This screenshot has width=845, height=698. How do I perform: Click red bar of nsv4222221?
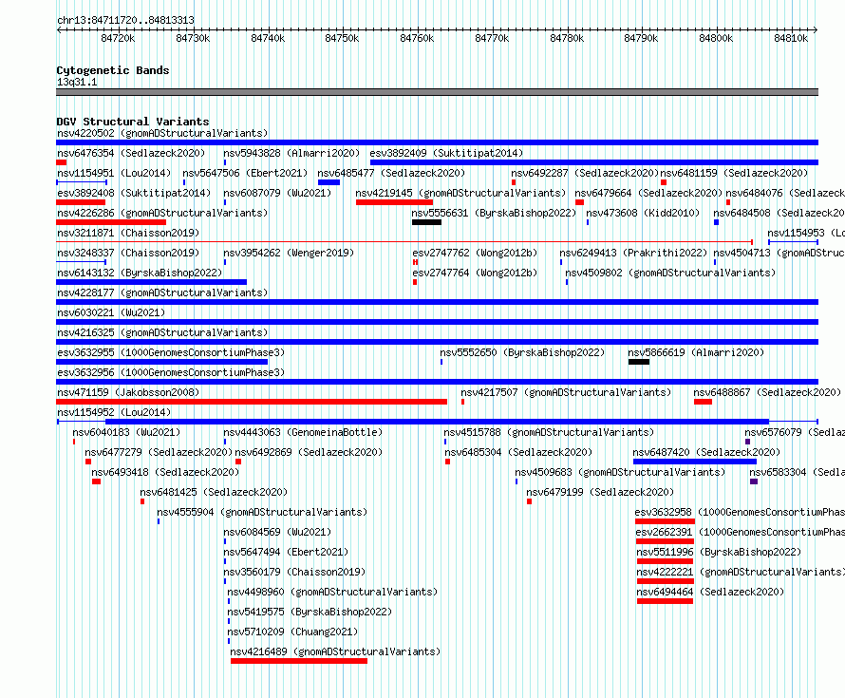coord(665,581)
